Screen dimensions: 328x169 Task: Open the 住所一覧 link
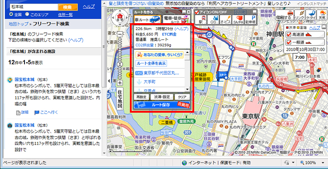pyautogui.click(x=66, y=14)
